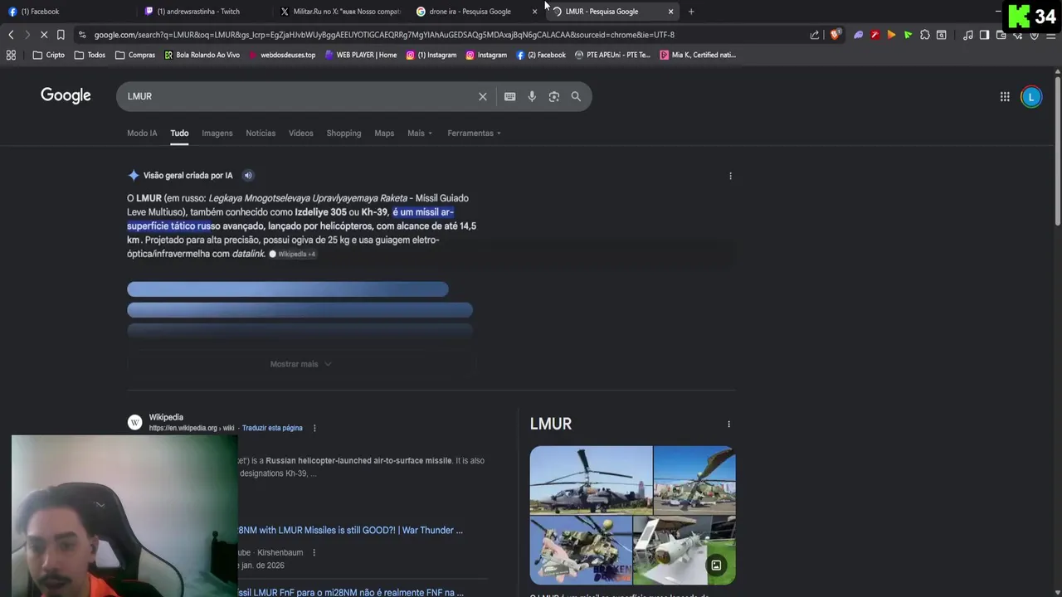
Task: Switch to the Maps tab
Action: point(384,133)
